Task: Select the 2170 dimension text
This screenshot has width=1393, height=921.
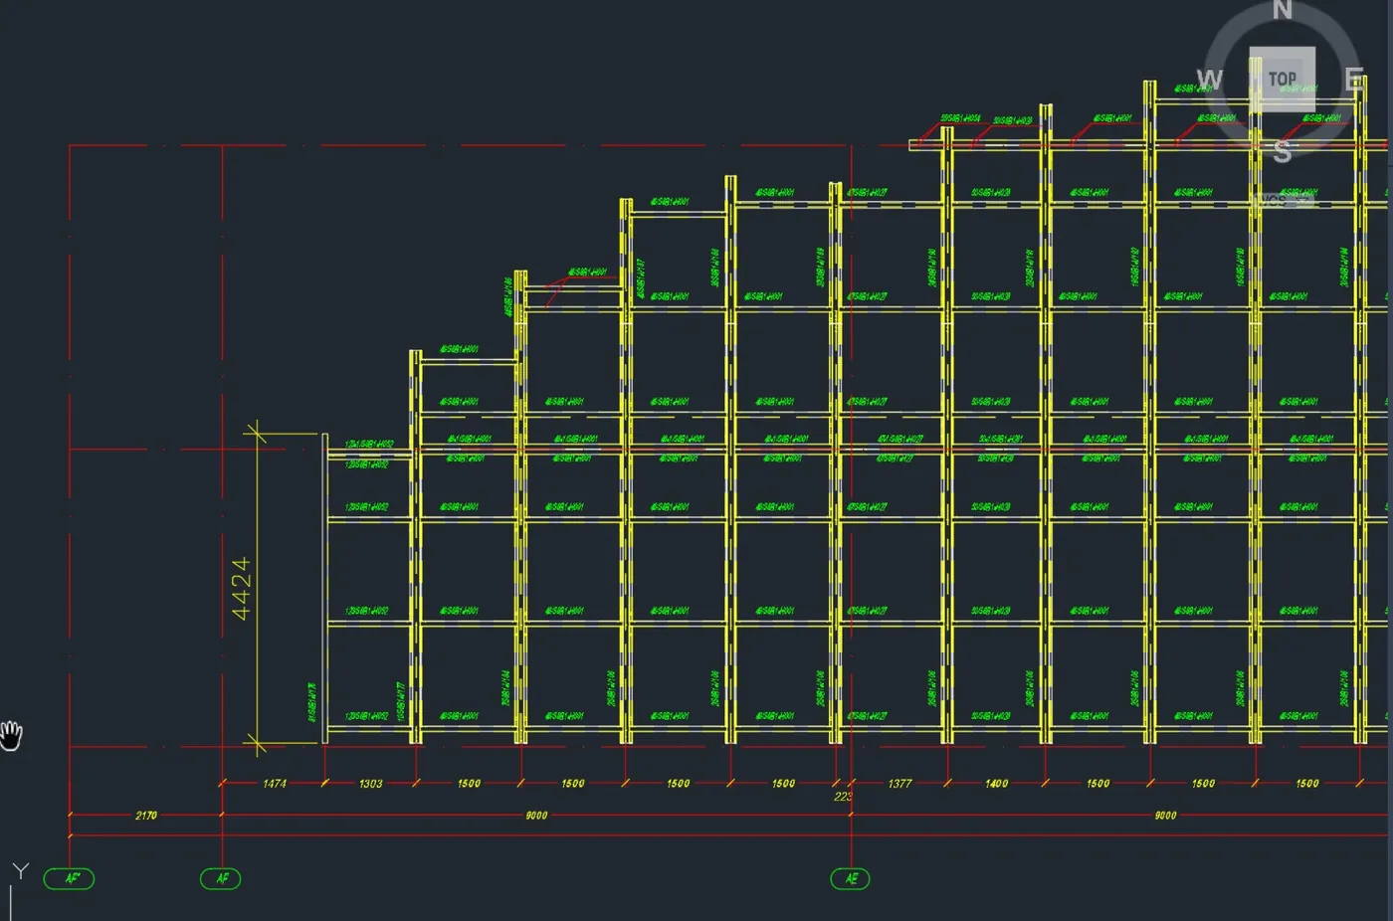Action: 146,816
